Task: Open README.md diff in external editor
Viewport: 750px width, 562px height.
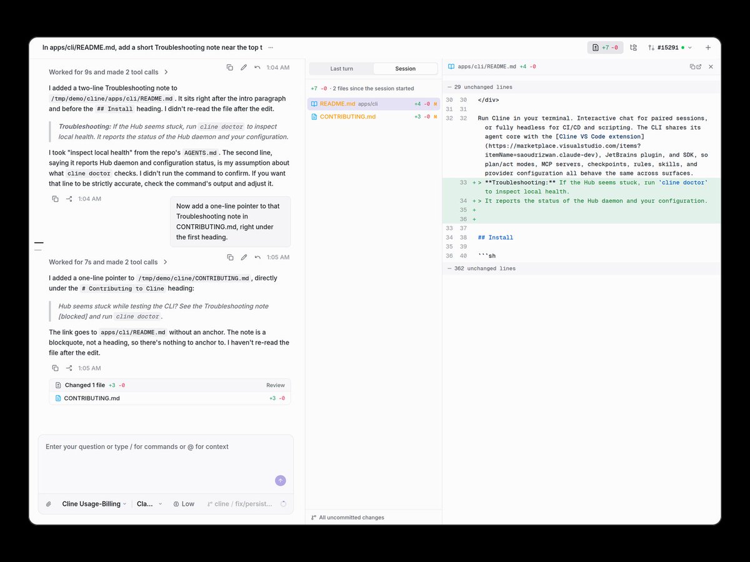Action: tap(699, 67)
